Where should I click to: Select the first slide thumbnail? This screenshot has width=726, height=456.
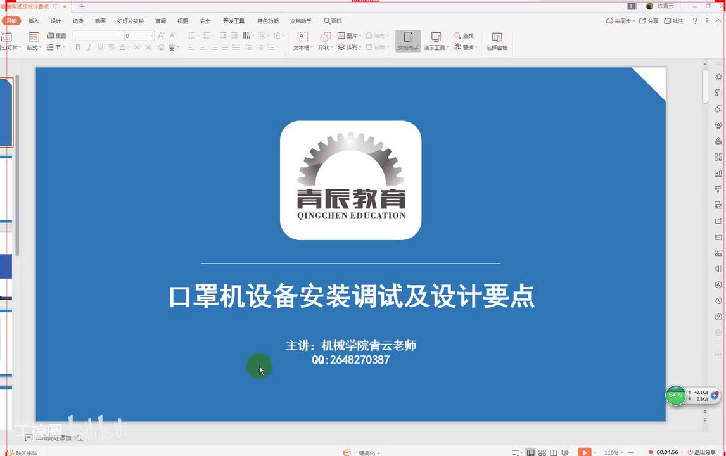[x=6, y=113]
